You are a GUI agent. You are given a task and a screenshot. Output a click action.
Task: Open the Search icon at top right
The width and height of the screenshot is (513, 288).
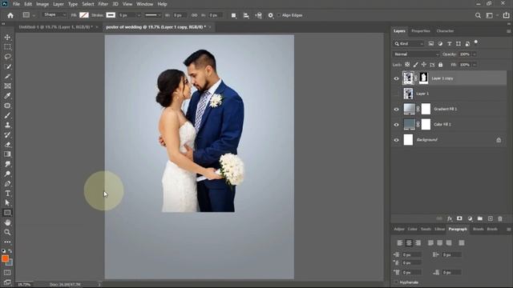point(478,15)
